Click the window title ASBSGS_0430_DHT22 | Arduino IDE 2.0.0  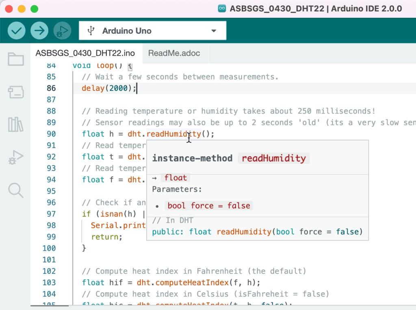click(x=316, y=9)
